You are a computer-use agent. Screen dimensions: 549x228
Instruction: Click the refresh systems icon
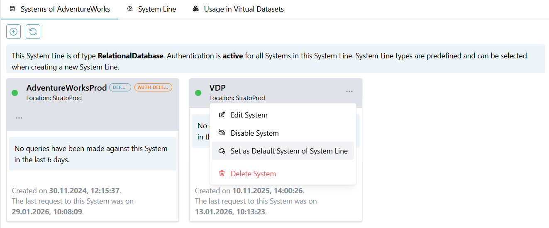pyautogui.click(x=33, y=32)
